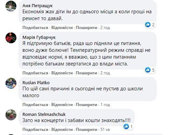Click the like reaction icon on Roman Stelmashchuk's comment
The image size is (169, 135).
click(x=126, y=126)
